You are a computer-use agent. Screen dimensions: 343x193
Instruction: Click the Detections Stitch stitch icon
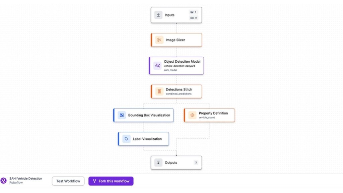159,91
